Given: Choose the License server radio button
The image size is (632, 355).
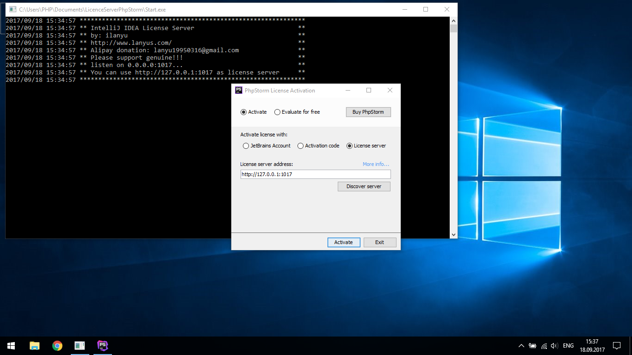Looking at the screenshot, I should (x=349, y=146).
